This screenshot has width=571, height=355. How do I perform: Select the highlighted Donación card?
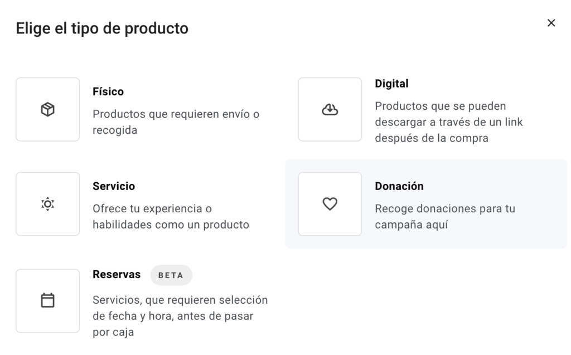click(x=425, y=203)
